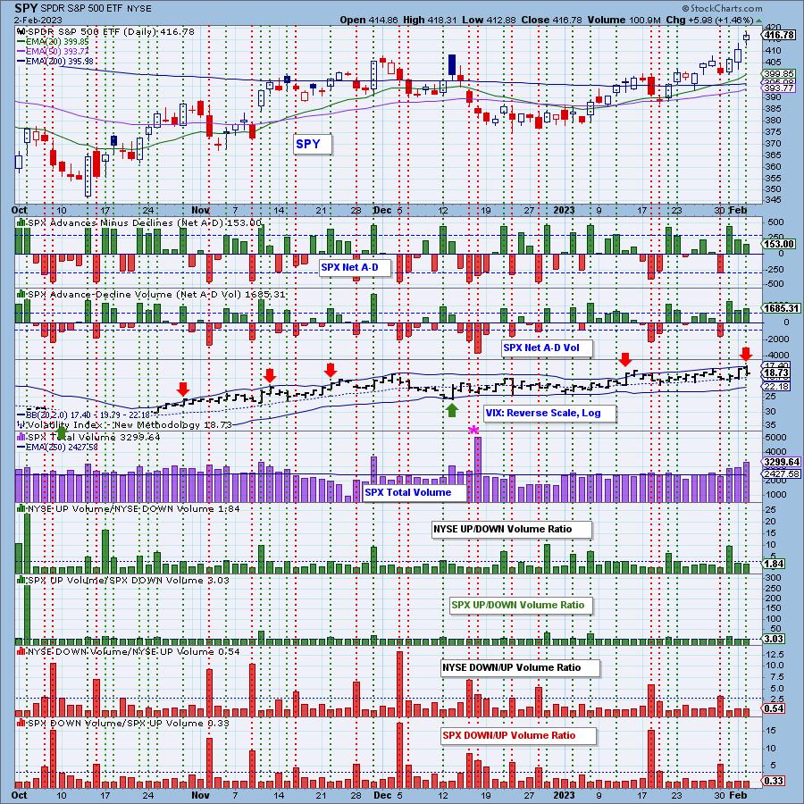The image size is (804, 804).
Task: Click the legend icon beside Volatility Index
Action: 21,424
